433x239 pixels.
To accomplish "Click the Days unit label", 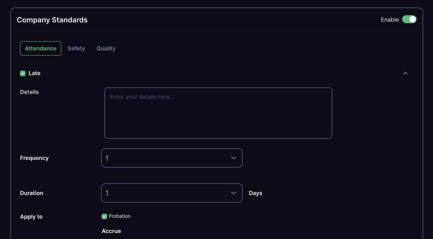I will (x=255, y=193).
